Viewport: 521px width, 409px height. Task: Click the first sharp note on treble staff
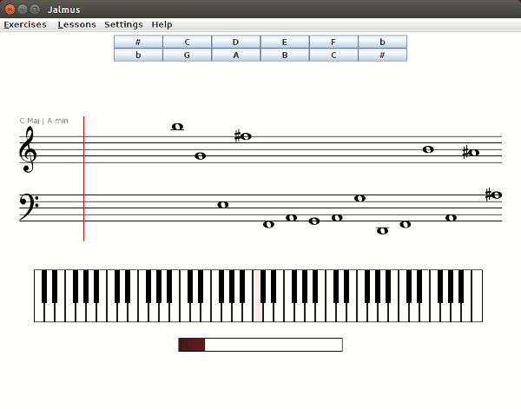tap(244, 136)
